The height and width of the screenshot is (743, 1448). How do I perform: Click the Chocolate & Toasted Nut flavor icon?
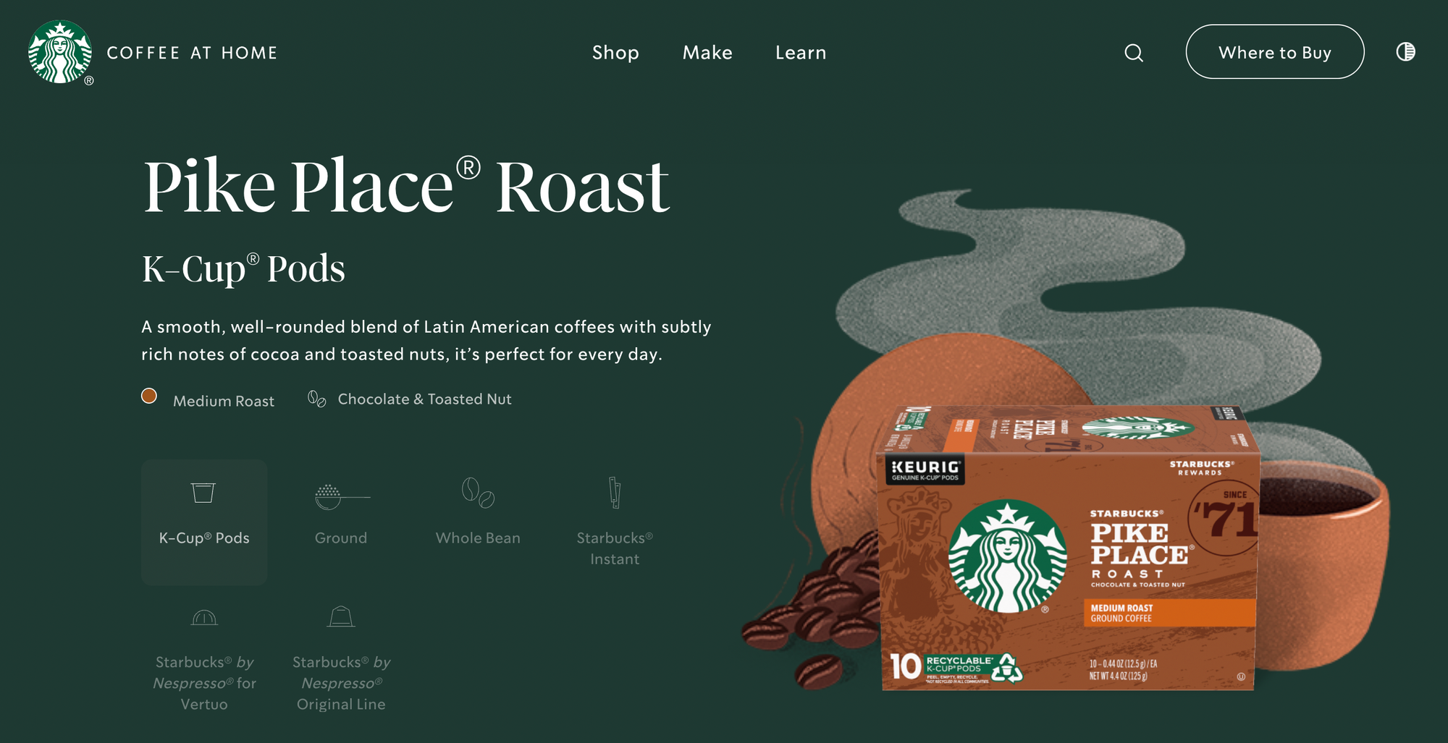(x=317, y=399)
